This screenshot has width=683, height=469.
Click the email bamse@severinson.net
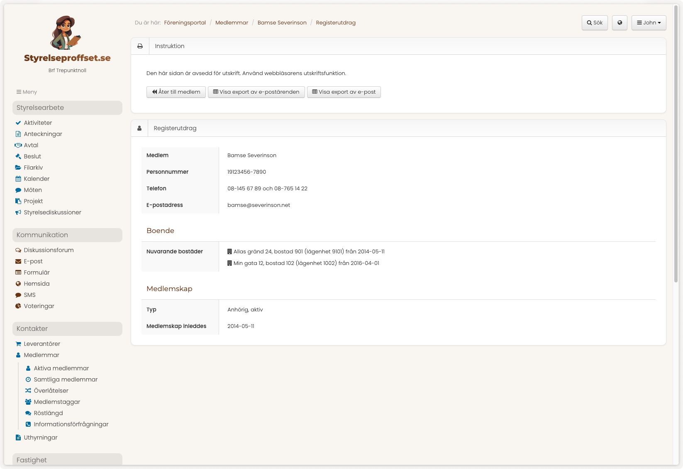(x=259, y=205)
